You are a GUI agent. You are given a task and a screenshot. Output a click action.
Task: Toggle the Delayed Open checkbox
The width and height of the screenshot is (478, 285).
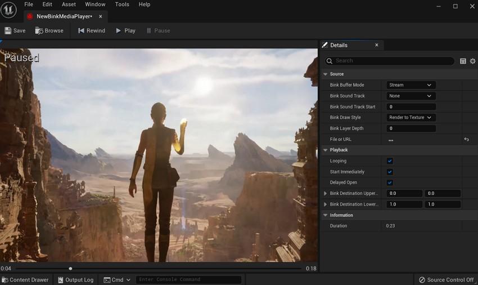[x=390, y=182]
